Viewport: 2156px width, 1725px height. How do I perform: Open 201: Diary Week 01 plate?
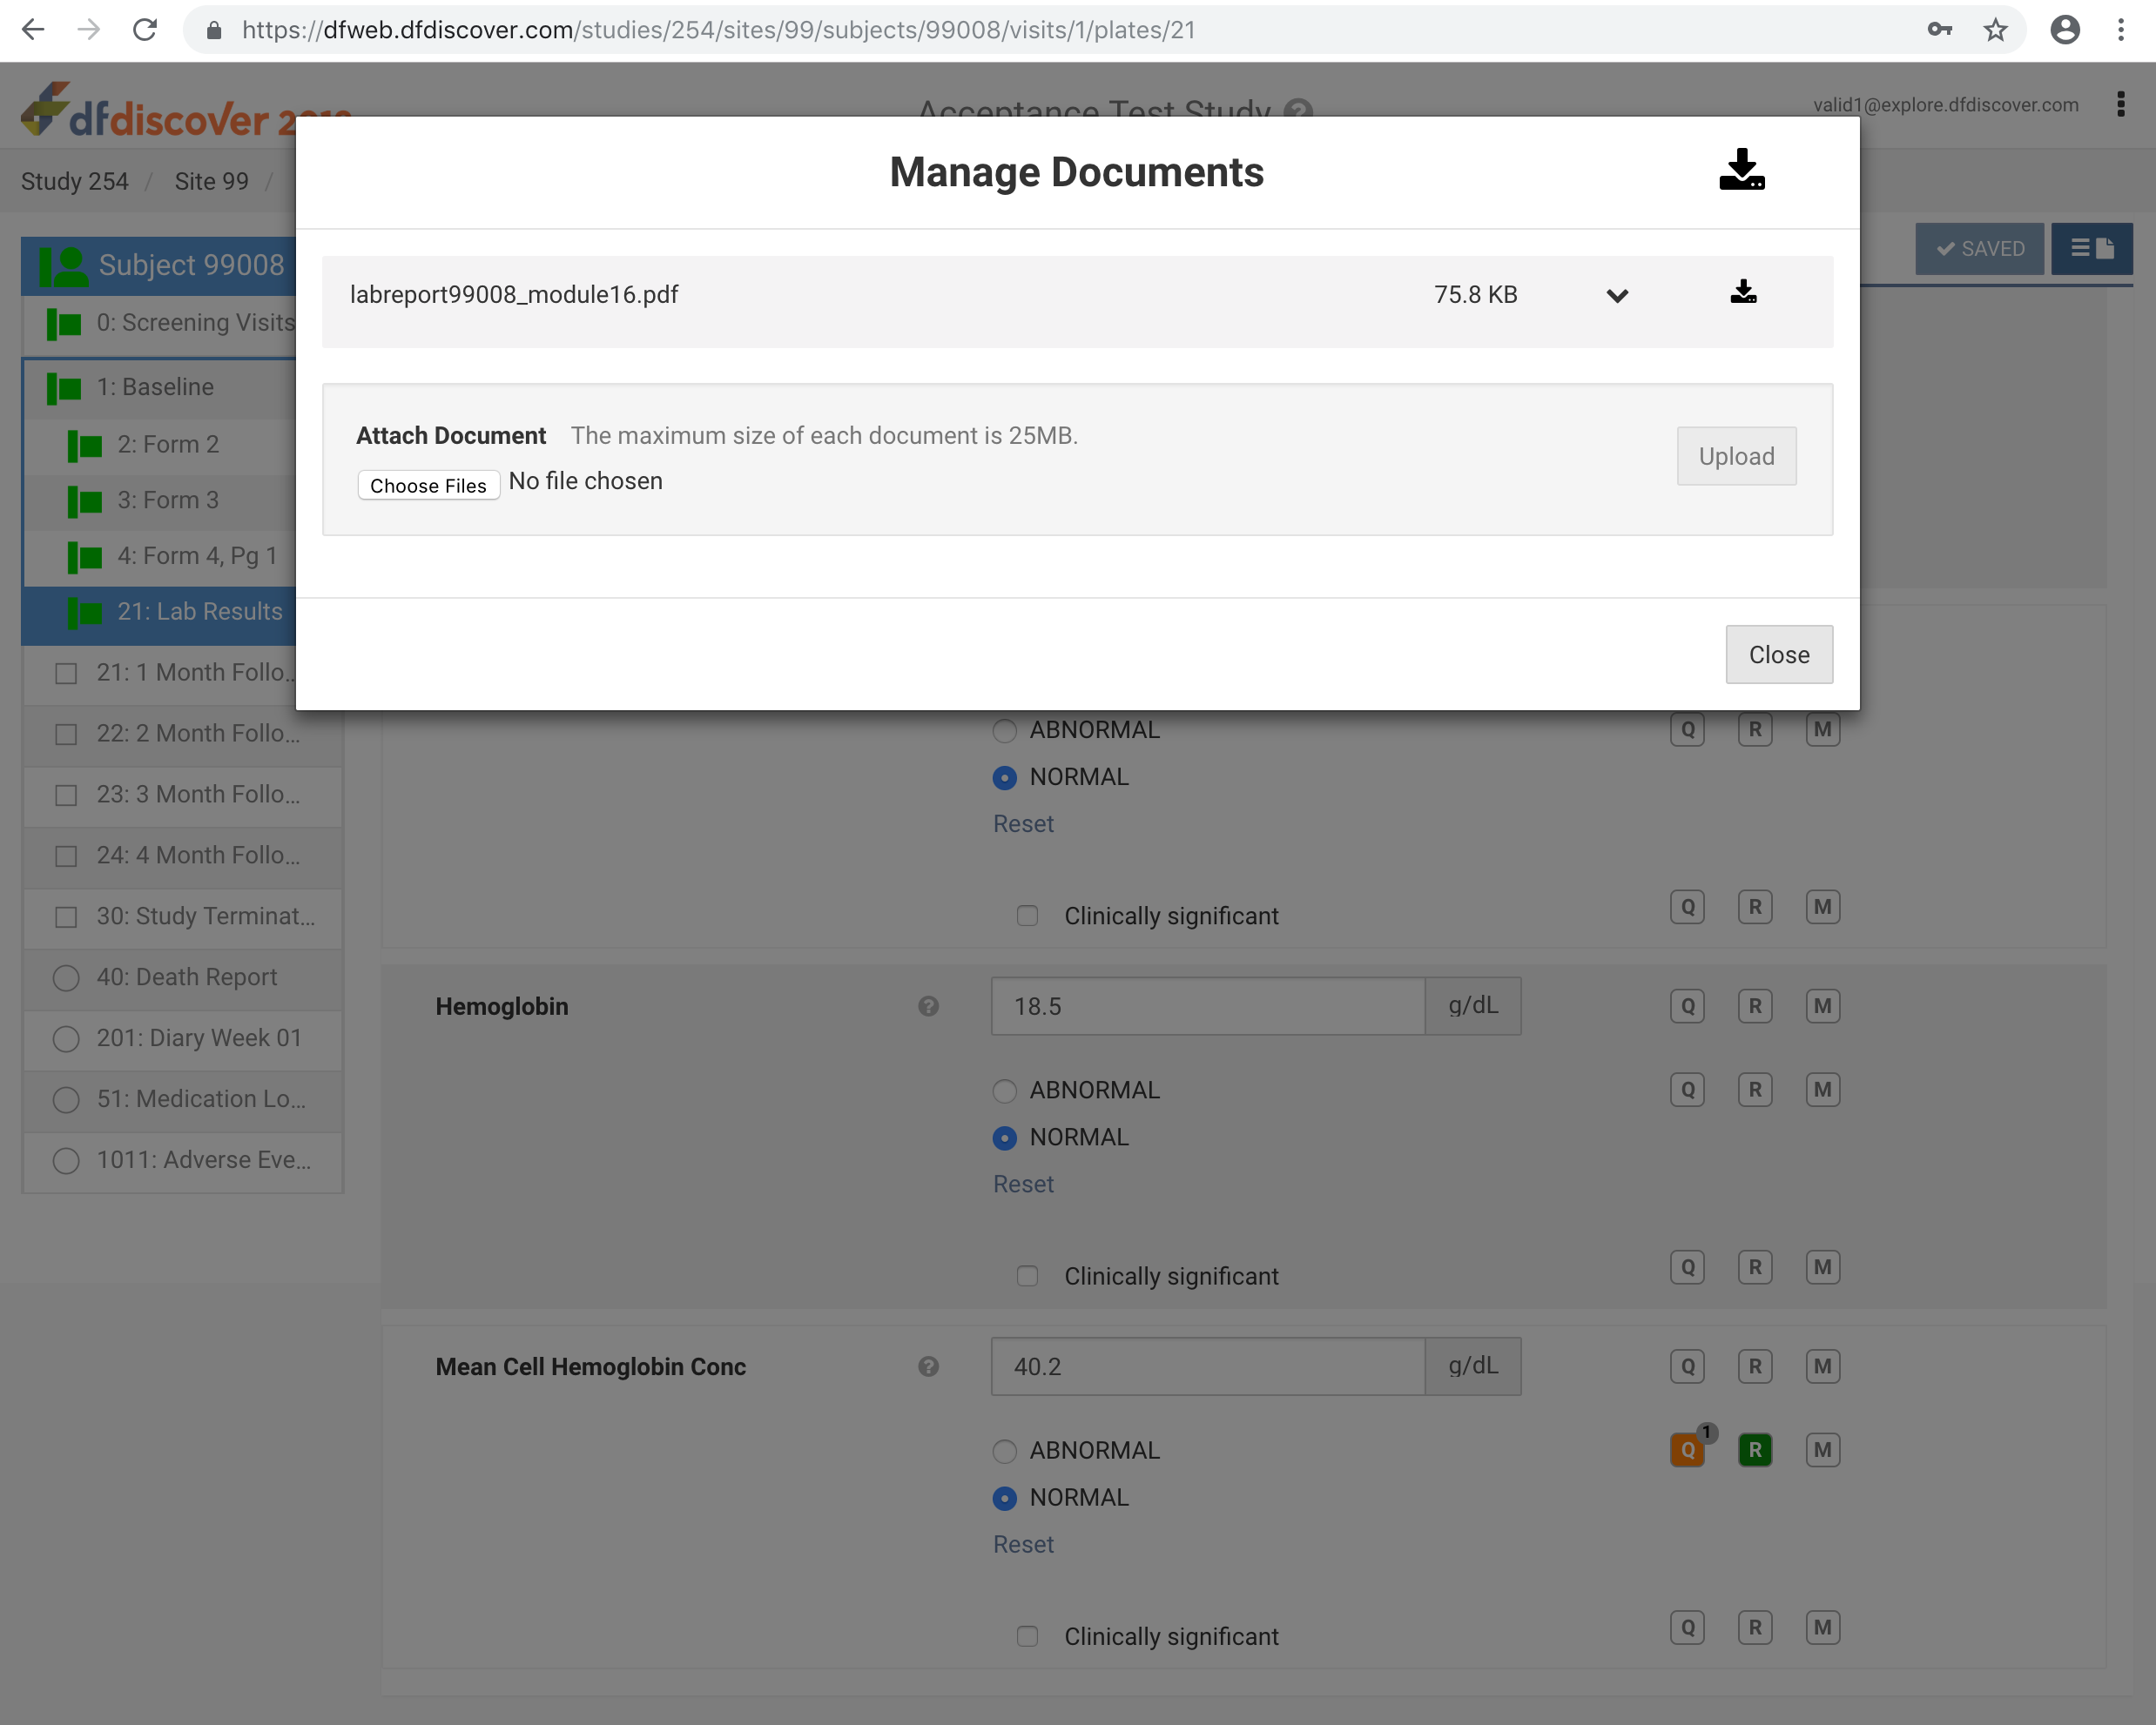[198, 1038]
